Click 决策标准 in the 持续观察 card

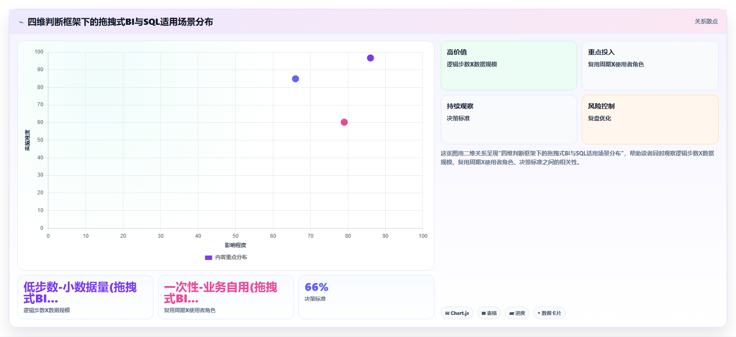458,118
